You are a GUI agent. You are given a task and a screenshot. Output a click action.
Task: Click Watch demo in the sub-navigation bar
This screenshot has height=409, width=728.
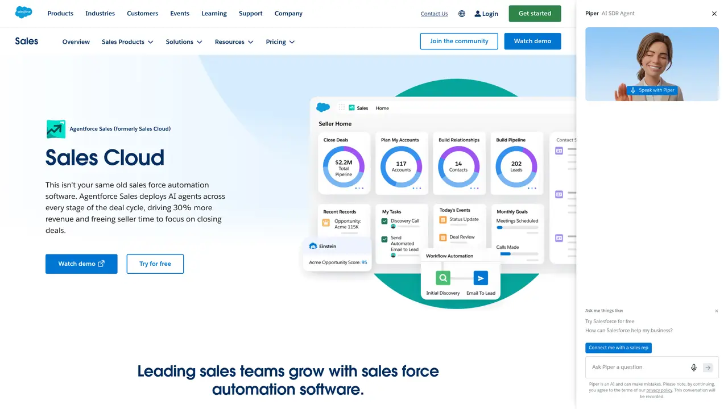[532, 41]
